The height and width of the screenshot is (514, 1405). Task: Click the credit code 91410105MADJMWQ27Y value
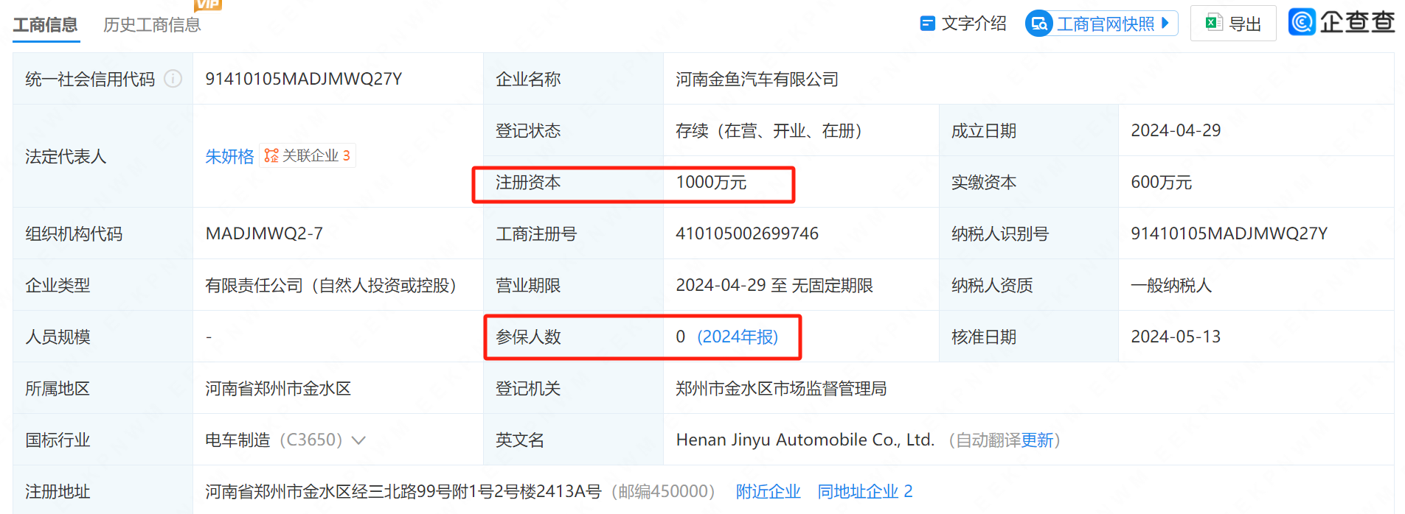pos(303,79)
